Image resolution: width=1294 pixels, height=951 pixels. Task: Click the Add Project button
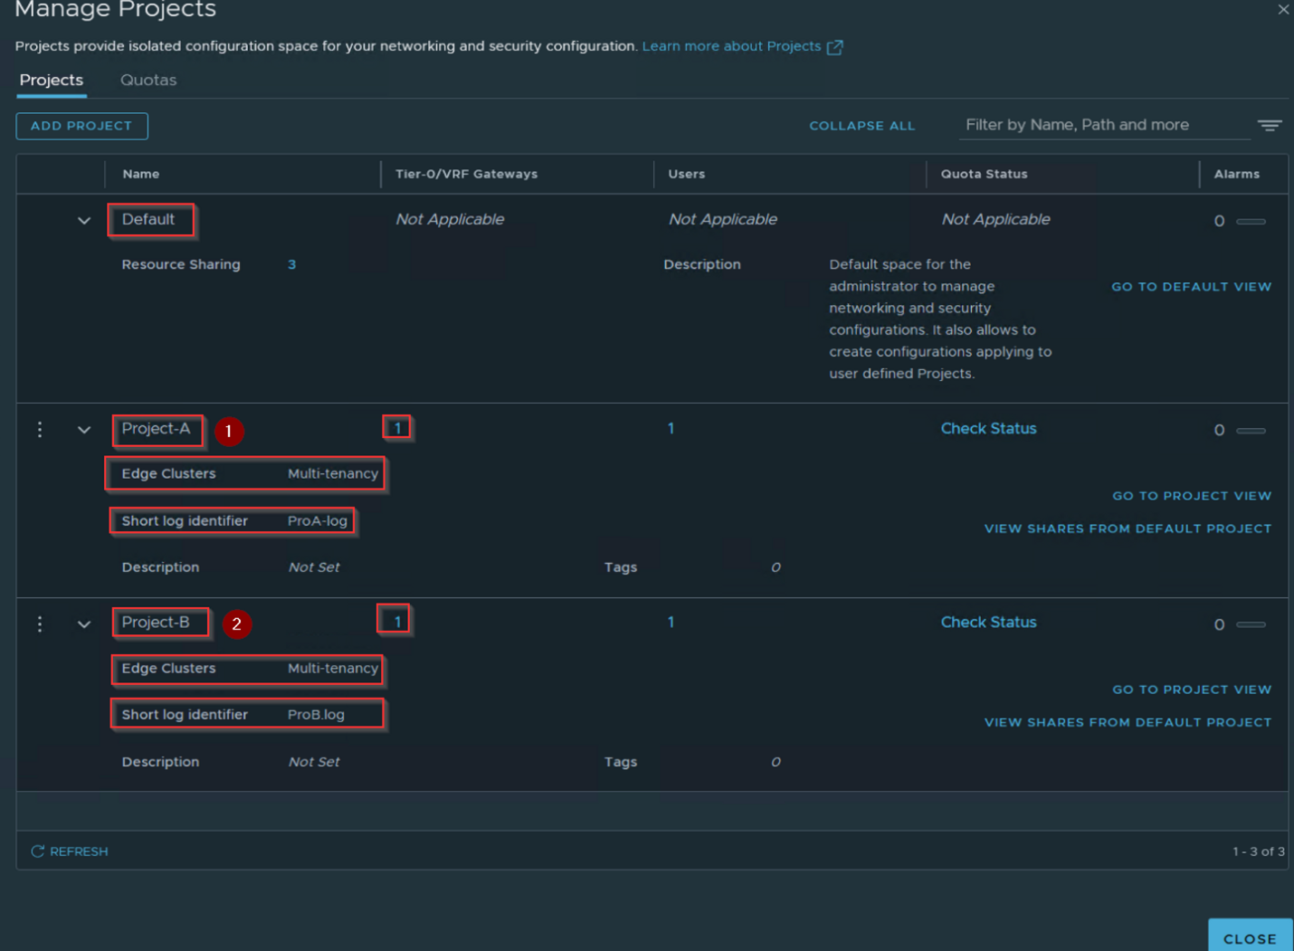point(81,126)
